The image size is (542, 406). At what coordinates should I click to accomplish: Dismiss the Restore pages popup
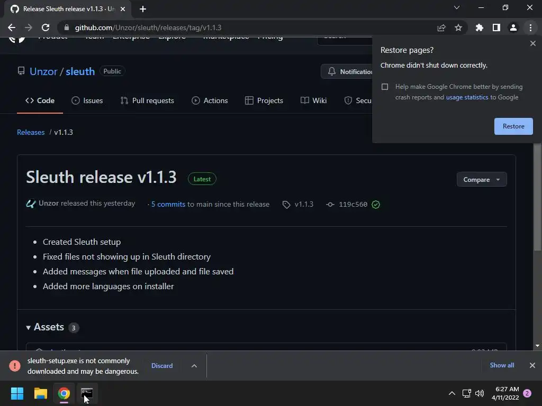click(x=532, y=43)
